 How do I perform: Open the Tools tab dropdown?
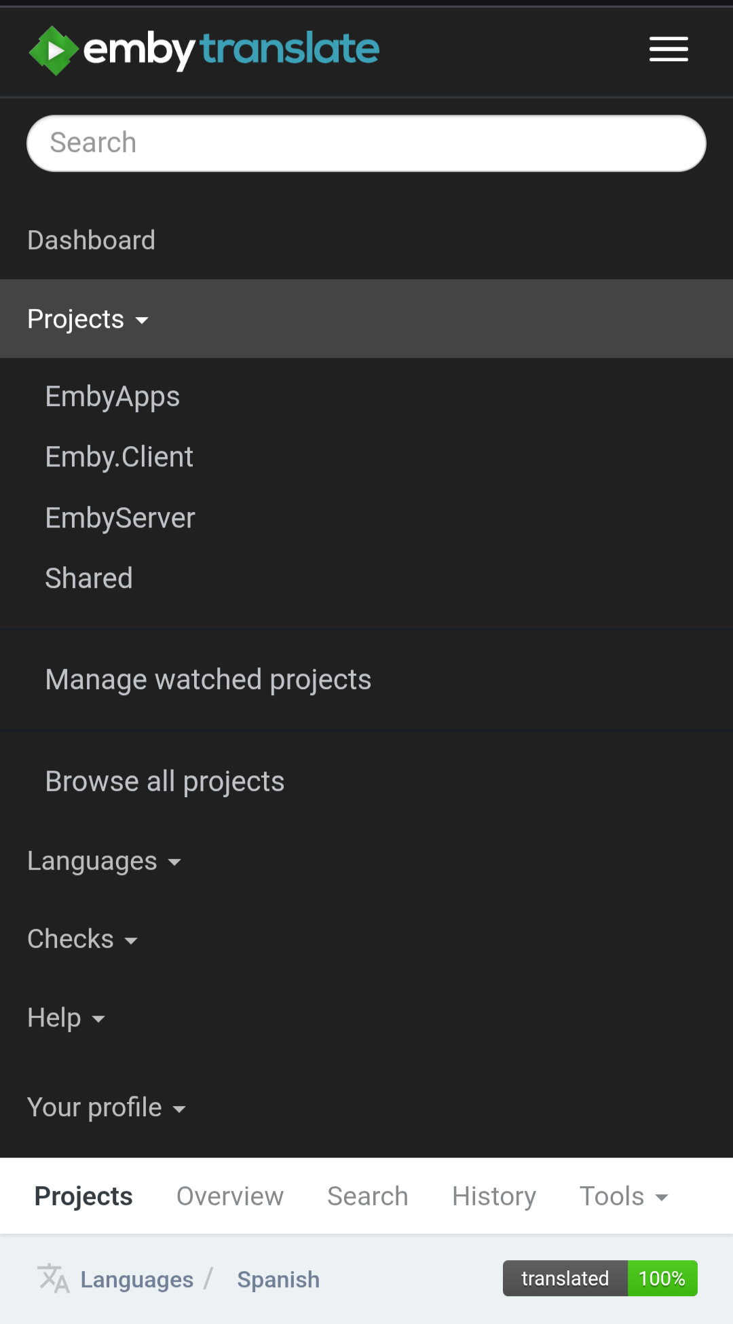coord(624,1196)
